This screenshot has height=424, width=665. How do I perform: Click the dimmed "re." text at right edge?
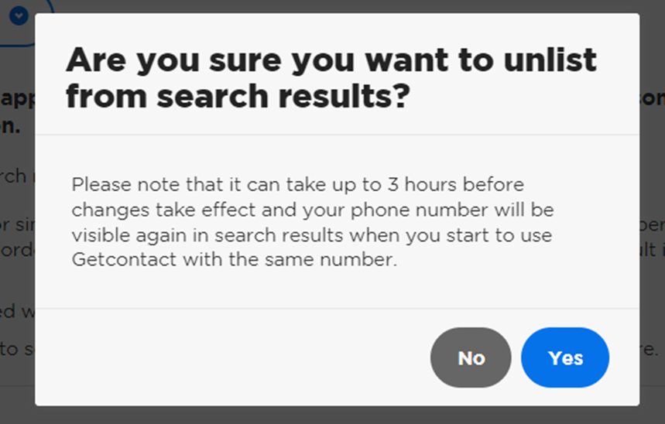point(650,350)
